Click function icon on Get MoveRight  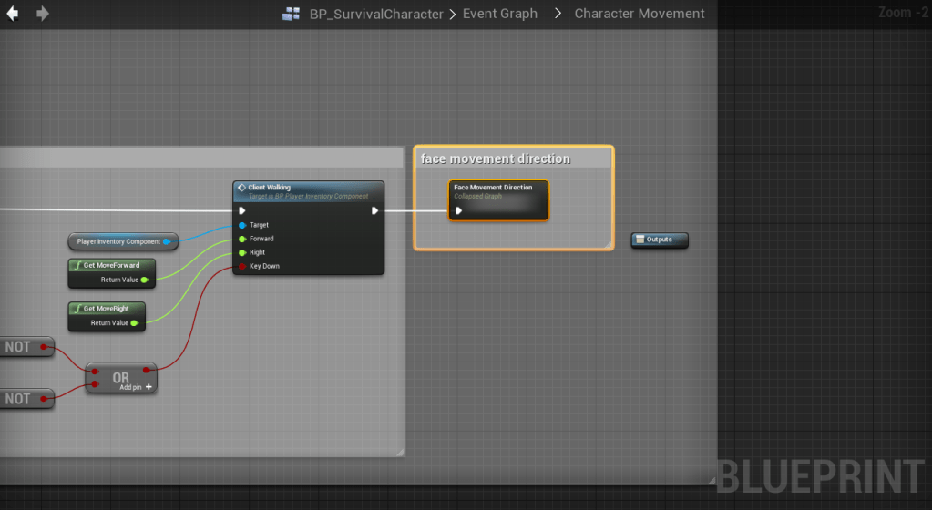tap(77, 309)
